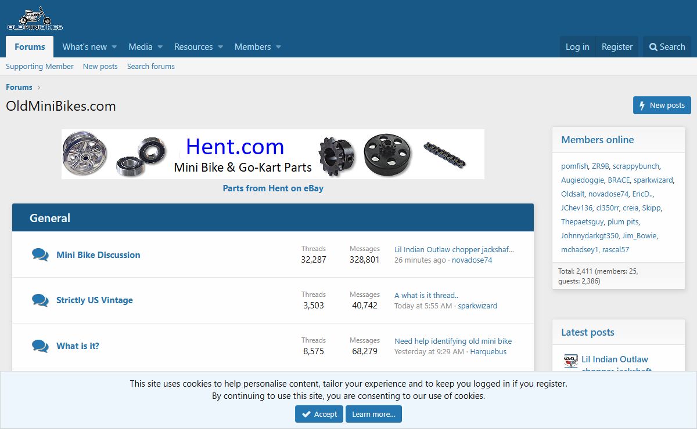This screenshot has width=697, height=429.
Task: Open the Media menu item
Action: (x=141, y=47)
